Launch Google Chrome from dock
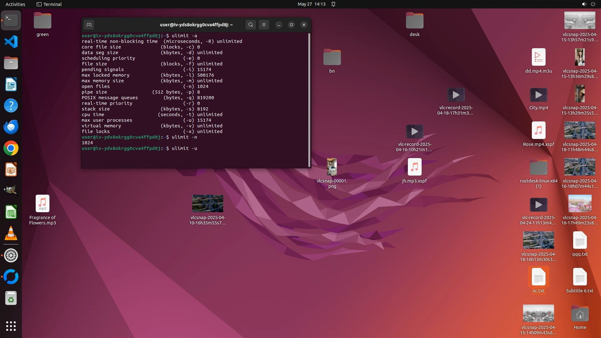 [x=11, y=148]
